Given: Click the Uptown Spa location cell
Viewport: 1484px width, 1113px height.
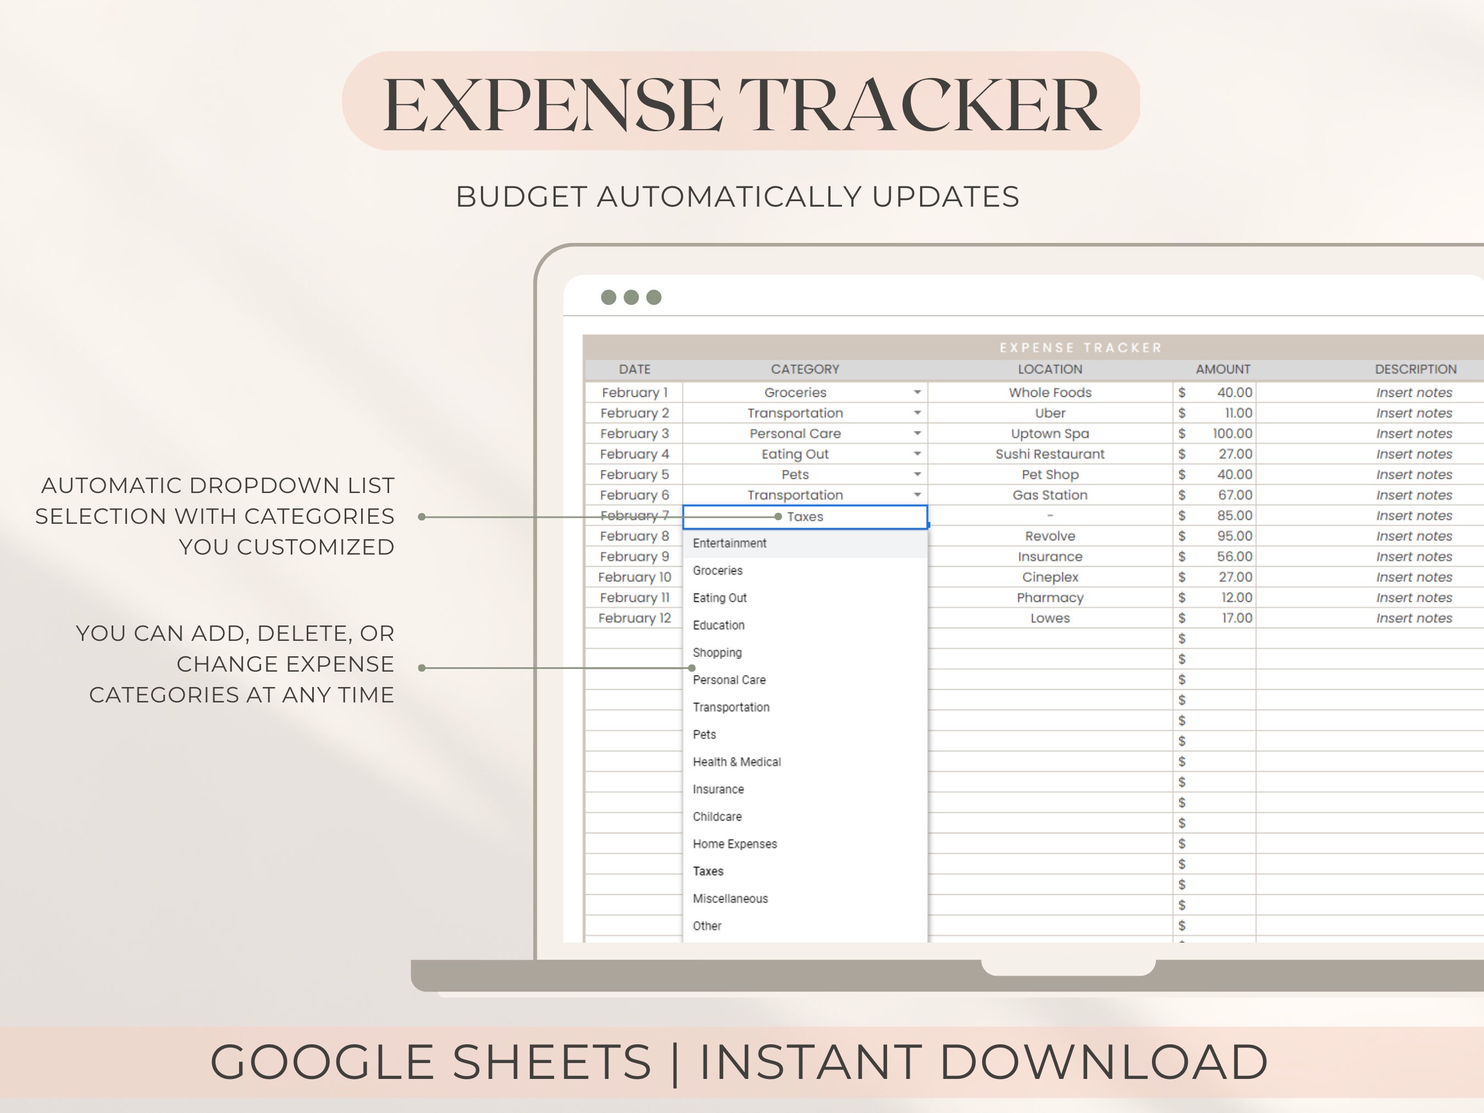Looking at the screenshot, I should point(1050,434).
